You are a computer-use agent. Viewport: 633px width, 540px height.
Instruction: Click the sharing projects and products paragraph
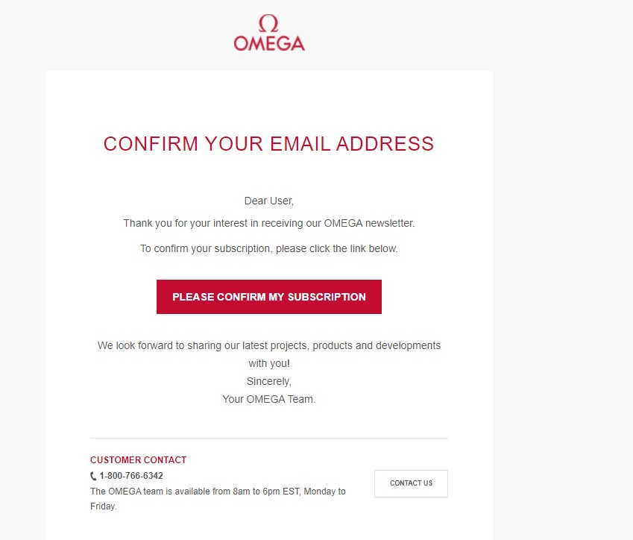(x=268, y=345)
